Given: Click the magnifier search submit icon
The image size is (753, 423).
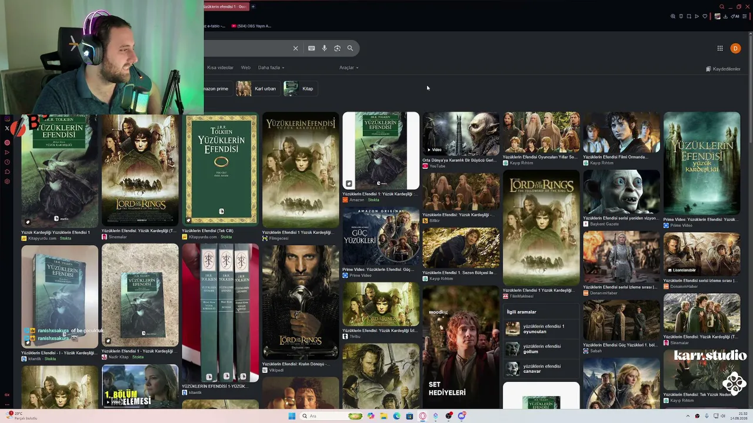Looking at the screenshot, I should (x=350, y=48).
